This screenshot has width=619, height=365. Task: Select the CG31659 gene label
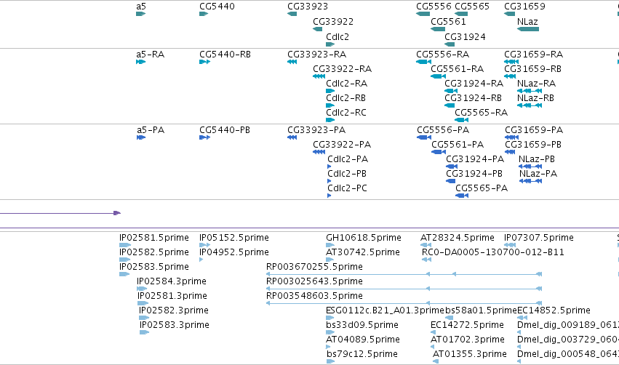click(x=524, y=7)
